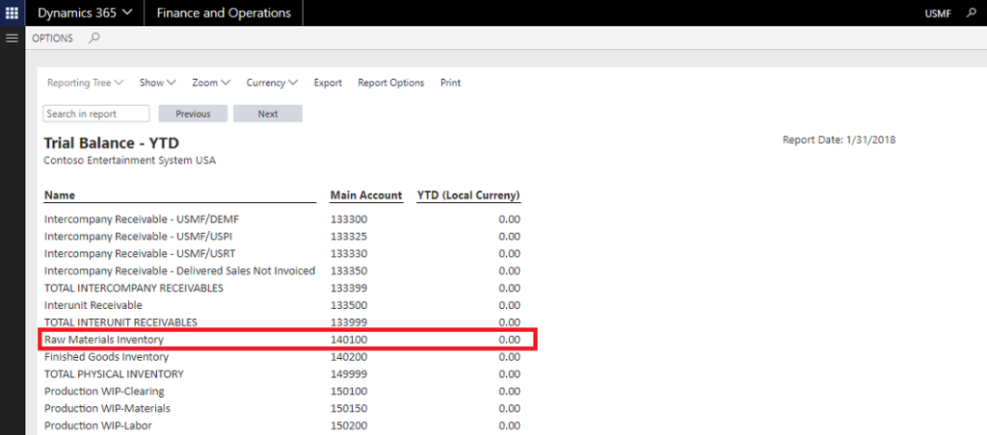Click the Next search button
987x435 pixels.
[x=268, y=114]
